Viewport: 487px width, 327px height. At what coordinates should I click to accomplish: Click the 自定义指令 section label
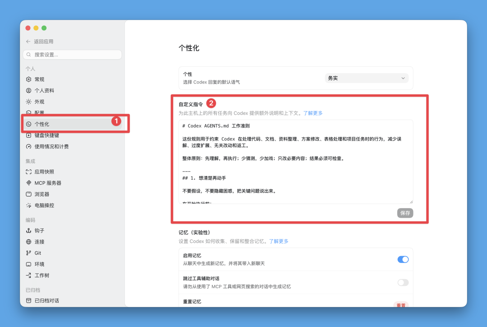pyautogui.click(x=191, y=104)
